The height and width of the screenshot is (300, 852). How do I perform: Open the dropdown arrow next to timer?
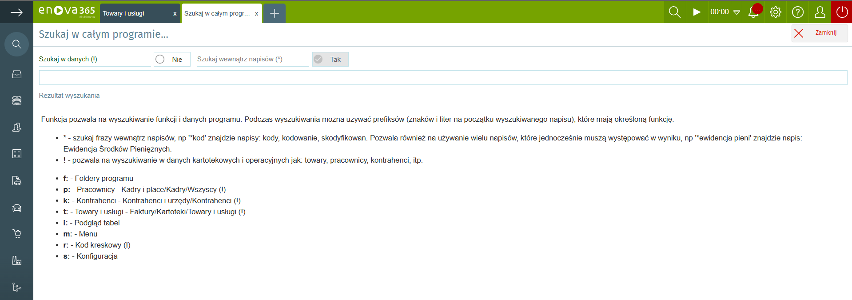(737, 12)
